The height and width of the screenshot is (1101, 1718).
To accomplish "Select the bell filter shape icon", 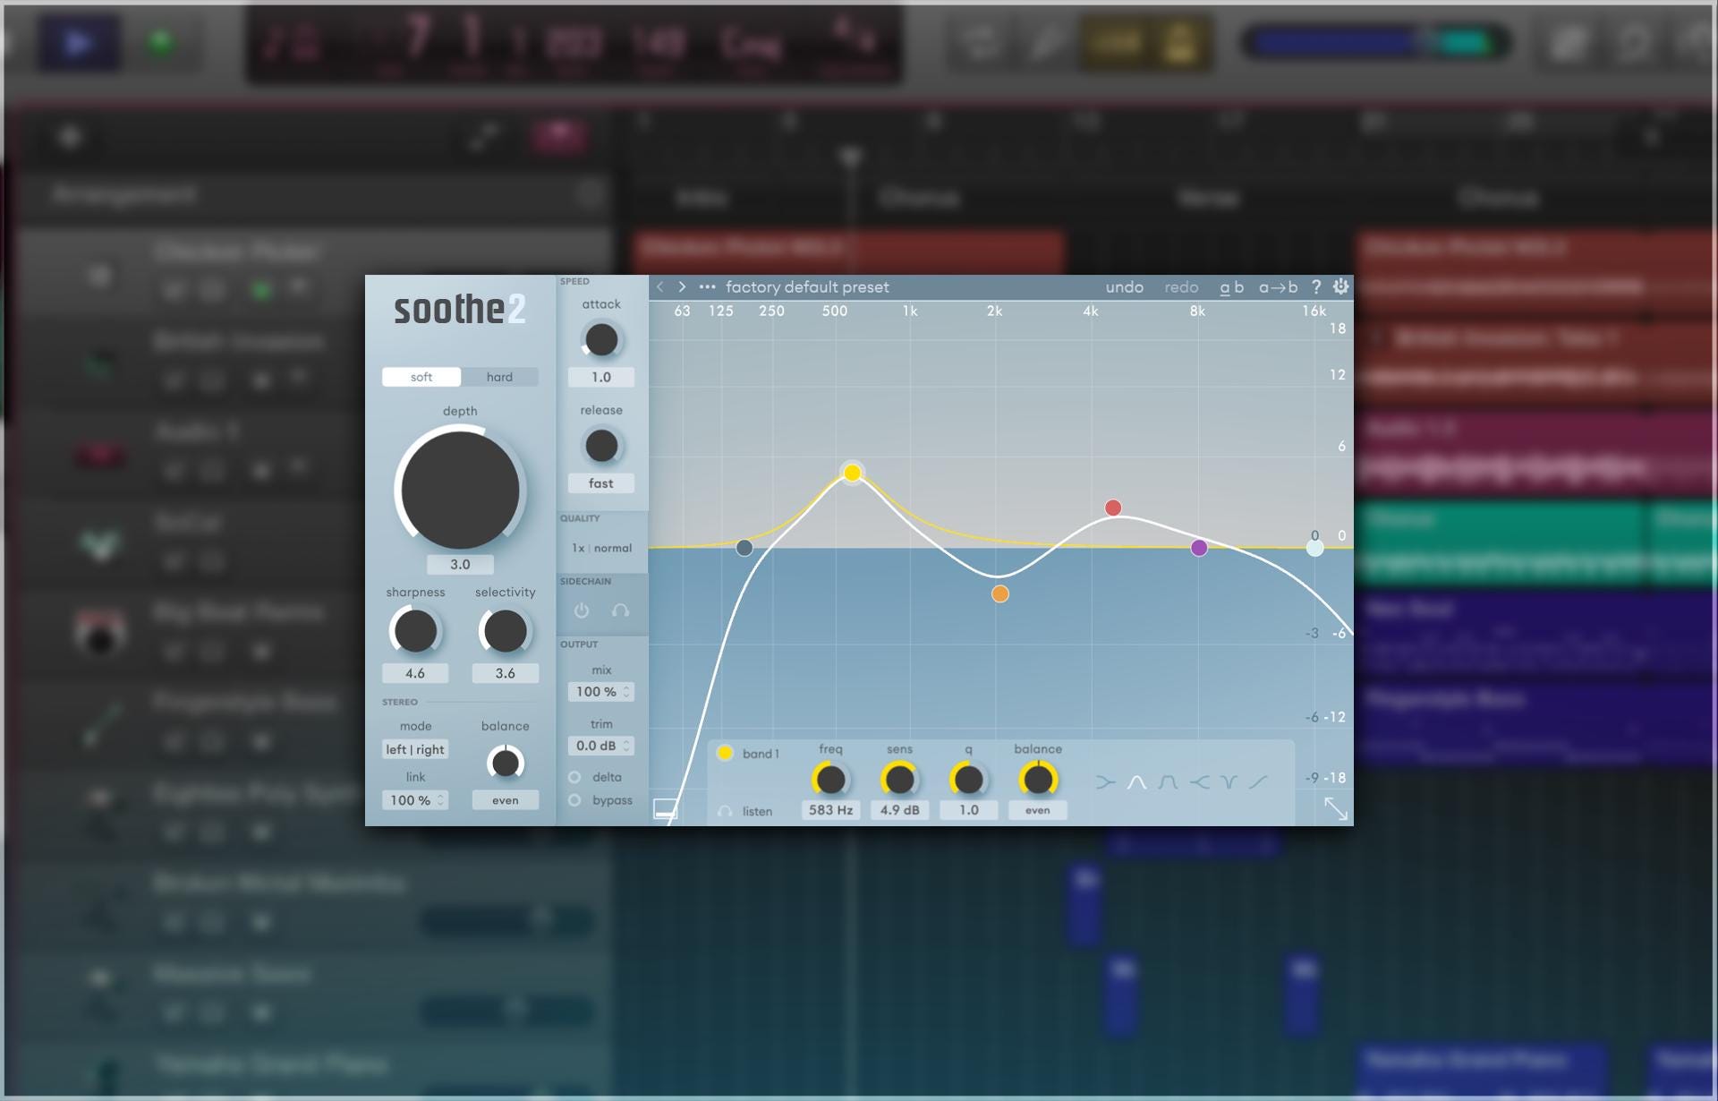I will click(1136, 782).
